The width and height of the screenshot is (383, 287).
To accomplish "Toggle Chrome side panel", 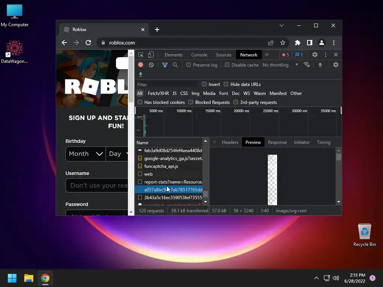I will [x=309, y=43].
